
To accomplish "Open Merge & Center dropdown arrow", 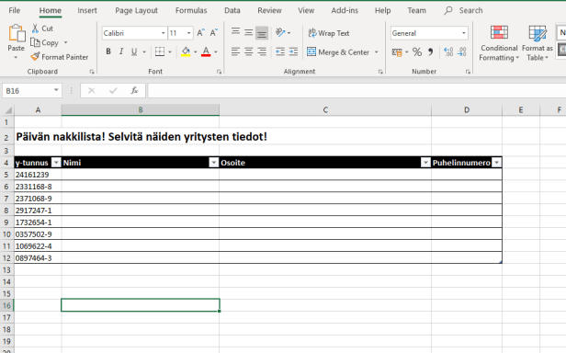I will 376,52.
